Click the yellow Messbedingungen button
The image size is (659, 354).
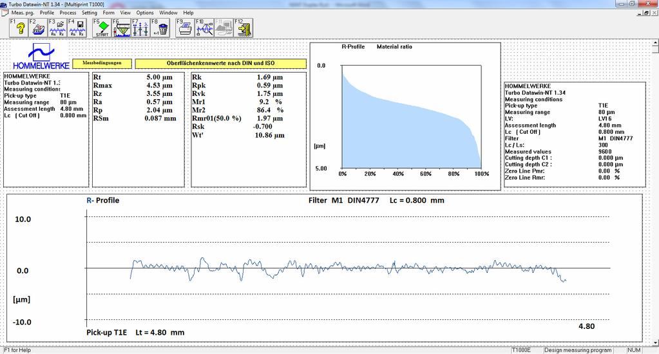coord(102,64)
